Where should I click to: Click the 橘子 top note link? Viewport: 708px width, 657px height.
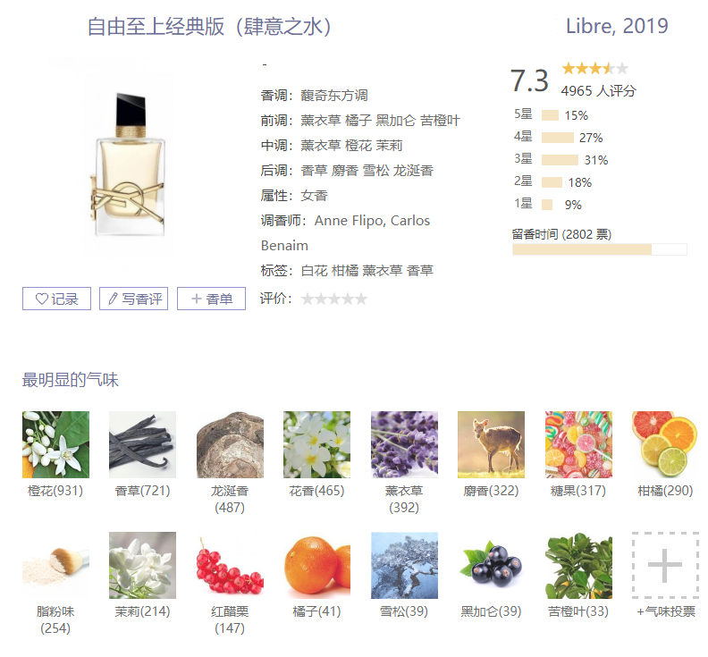pos(358,121)
